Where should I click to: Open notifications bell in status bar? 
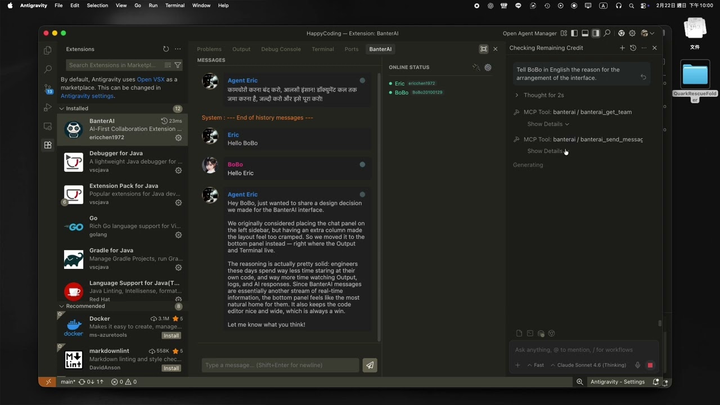[655, 382]
